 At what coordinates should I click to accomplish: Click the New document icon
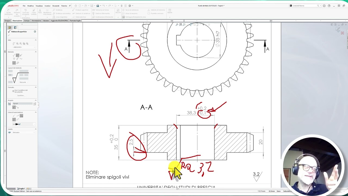pyautogui.click(x=80, y=6)
